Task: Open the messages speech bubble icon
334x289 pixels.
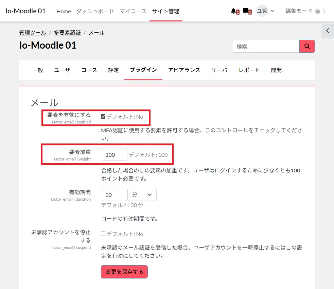Action: pos(246,11)
